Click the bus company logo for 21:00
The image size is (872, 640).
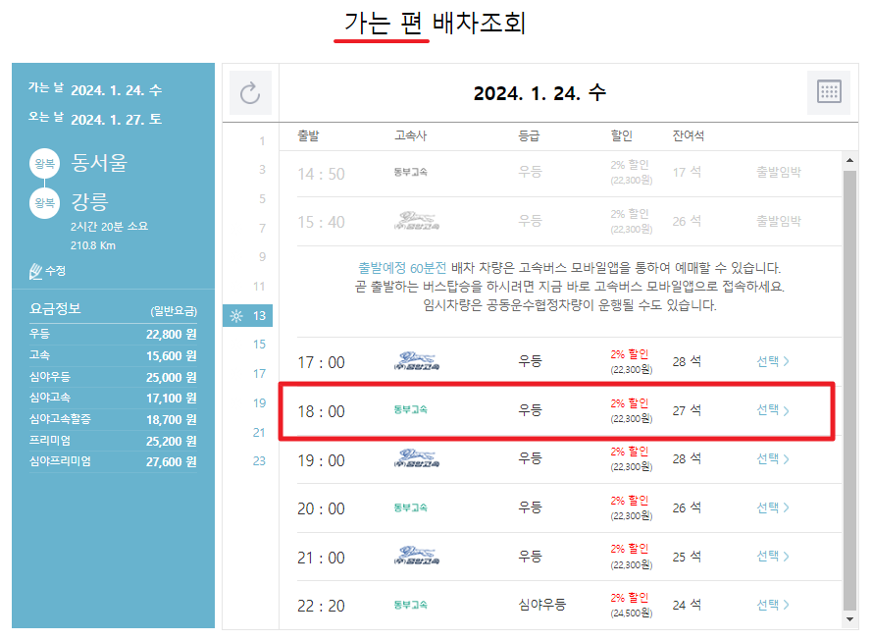pyautogui.click(x=417, y=556)
